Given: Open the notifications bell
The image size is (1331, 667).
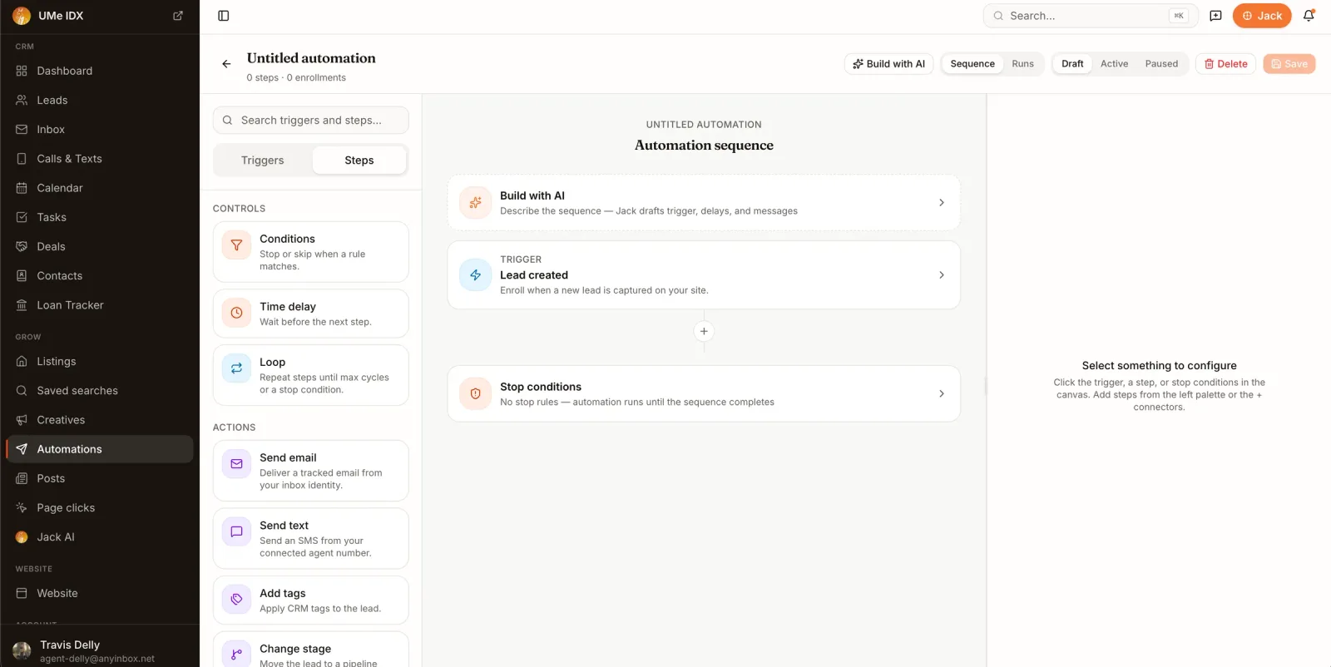Looking at the screenshot, I should [1309, 16].
